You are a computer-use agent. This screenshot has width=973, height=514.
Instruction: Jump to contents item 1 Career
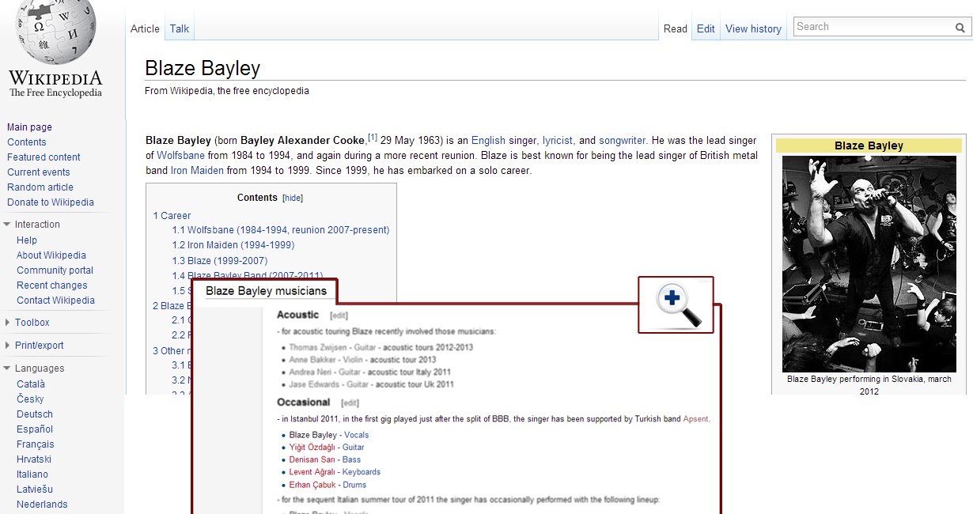click(172, 216)
